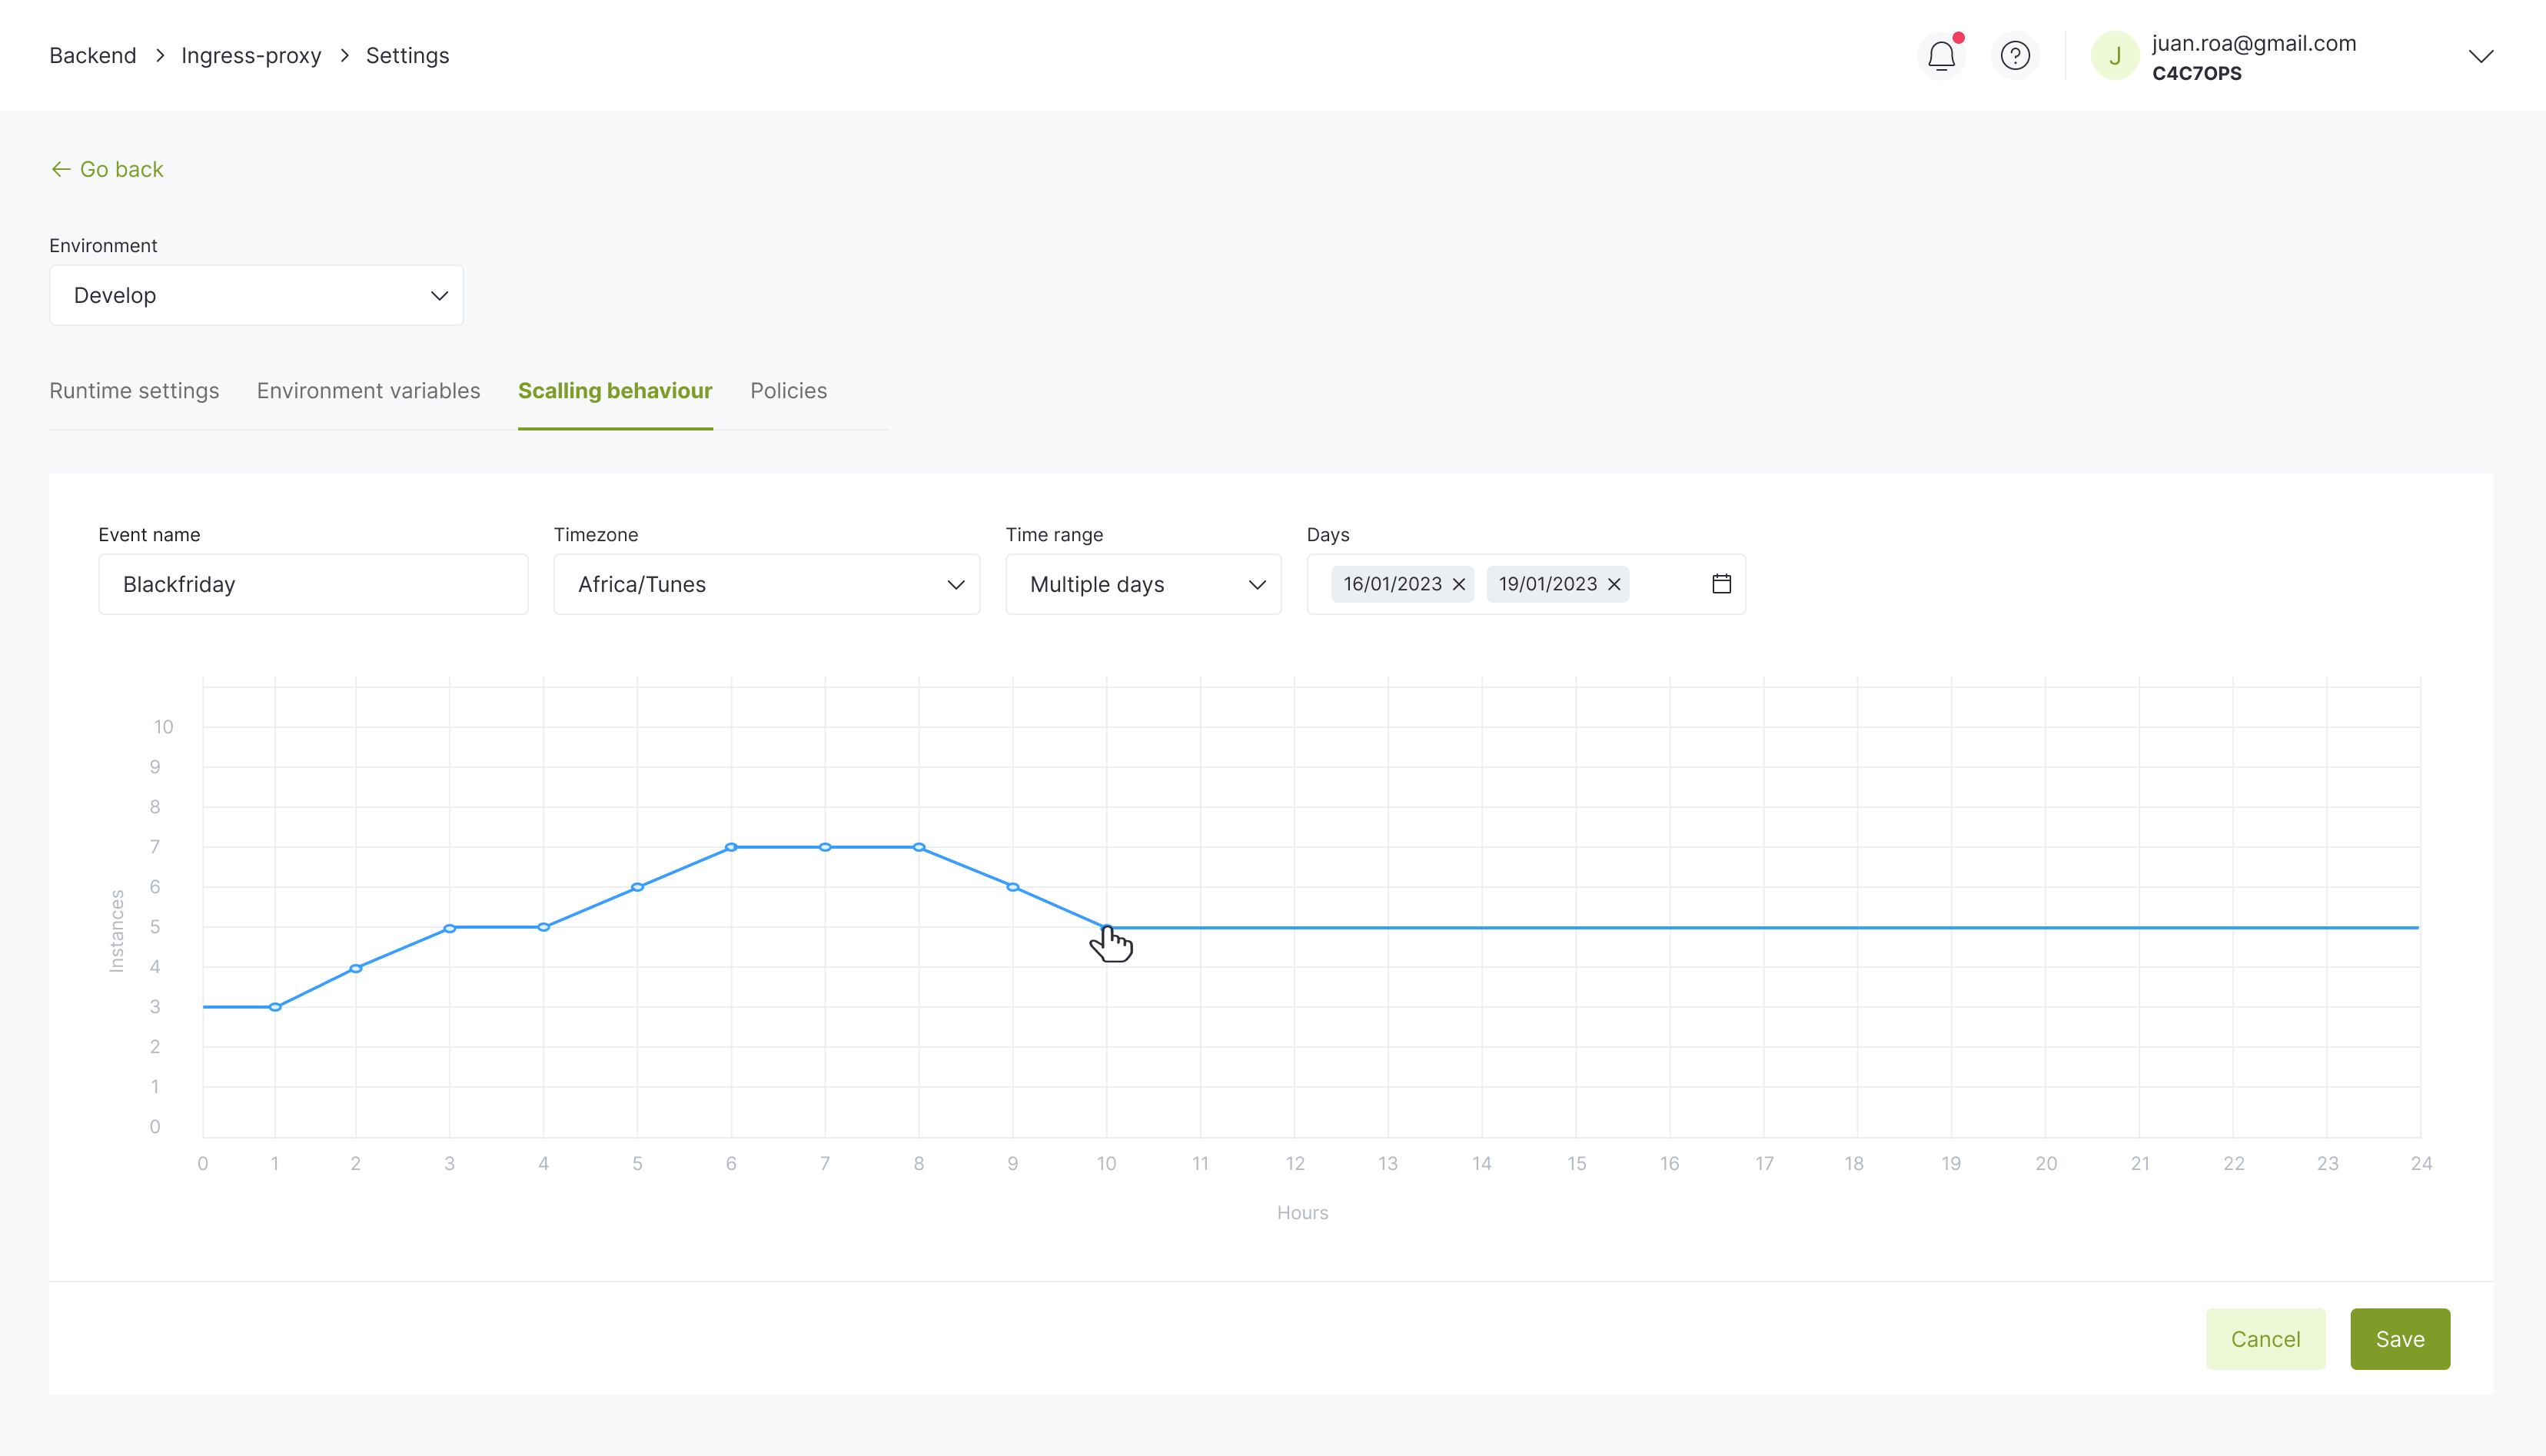The height and width of the screenshot is (1456, 2546).
Task: Go to Backend in the breadcrumb
Action: coord(93,56)
